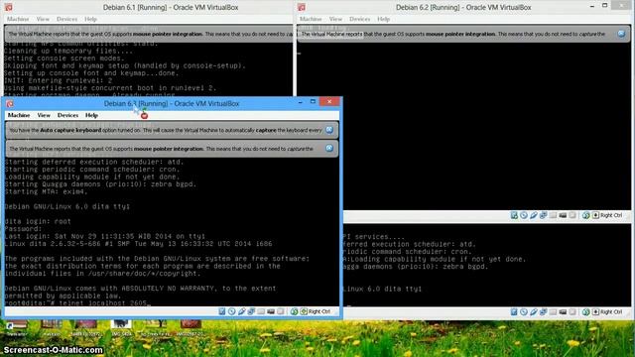Open Help menu in Debian 6.3 window

[91, 115]
